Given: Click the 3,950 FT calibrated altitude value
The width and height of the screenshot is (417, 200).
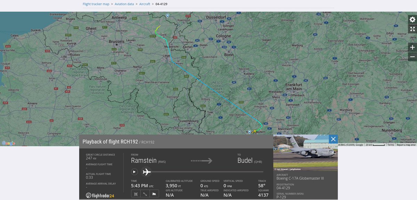Looking at the screenshot, I should pos(173,186).
